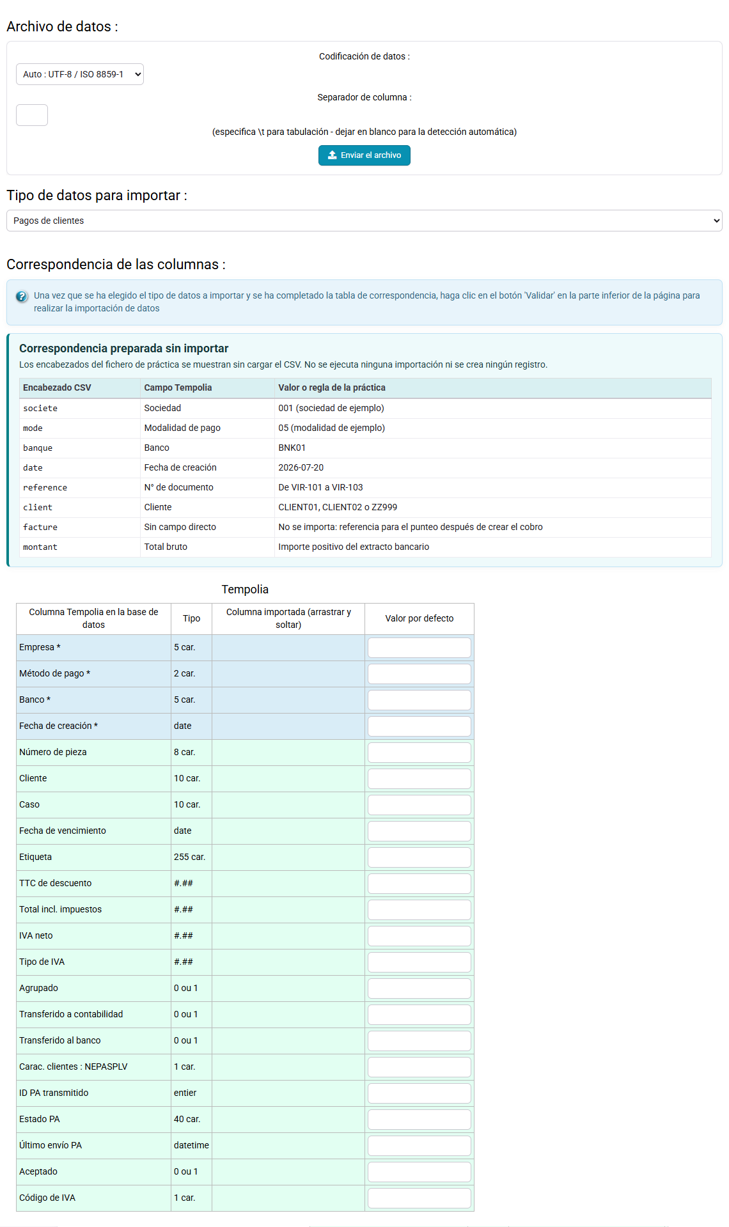This screenshot has height=1227, width=729.
Task: Click default value field for Método de pago
Action: pyautogui.click(x=419, y=674)
